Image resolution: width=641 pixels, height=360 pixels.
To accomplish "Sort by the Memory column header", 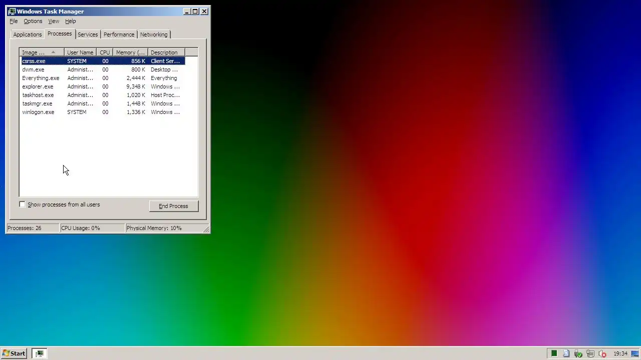I will coord(131,52).
